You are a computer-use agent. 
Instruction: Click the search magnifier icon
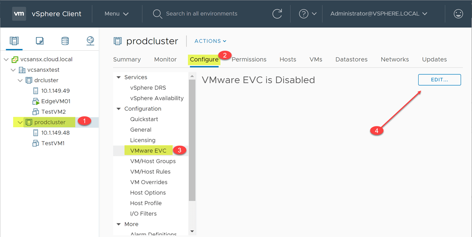click(x=158, y=14)
